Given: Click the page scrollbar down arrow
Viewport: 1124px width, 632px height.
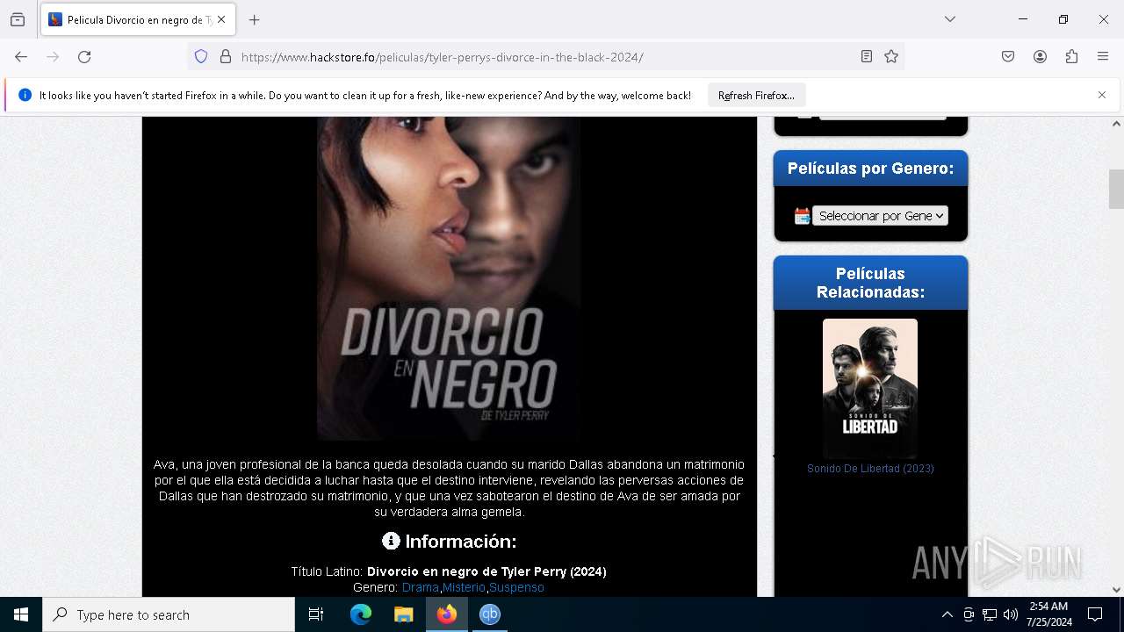Looking at the screenshot, I should click(1116, 590).
